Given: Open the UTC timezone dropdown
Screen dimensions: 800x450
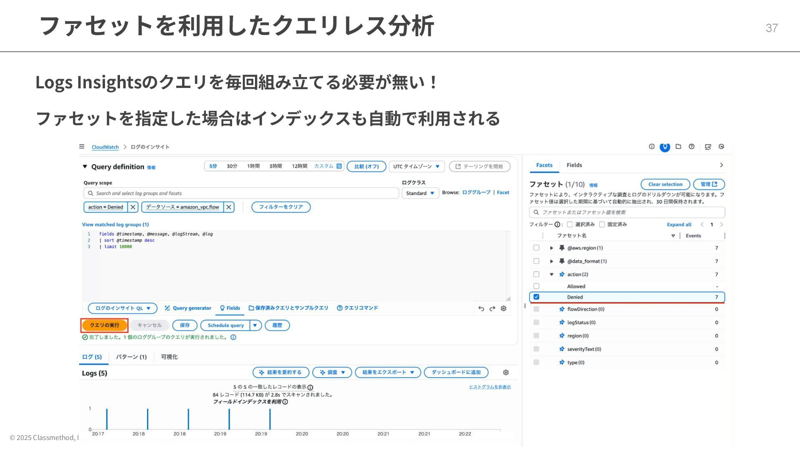Looking at the screenshot, I should tap(416, 166).
